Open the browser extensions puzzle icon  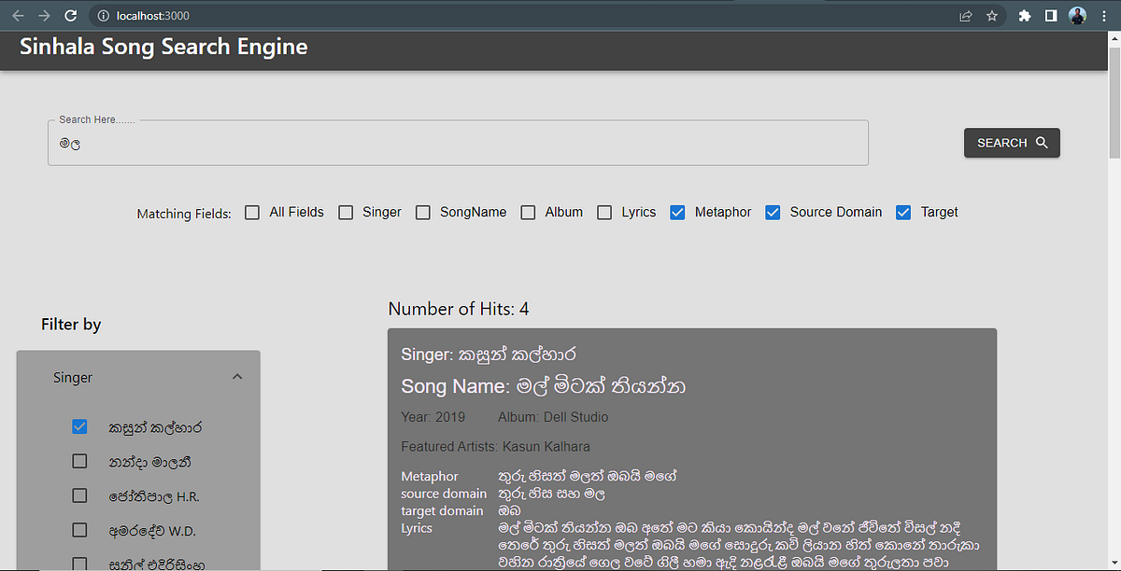[x=1024, y=15]
